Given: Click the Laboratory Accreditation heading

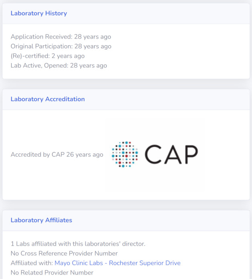Looking at the screenshot, I should [x=48, y=99].
